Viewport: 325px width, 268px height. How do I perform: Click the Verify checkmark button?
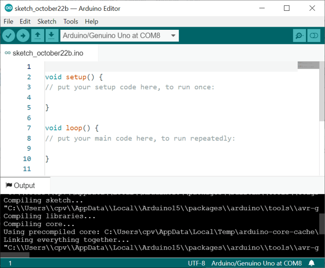9,36
